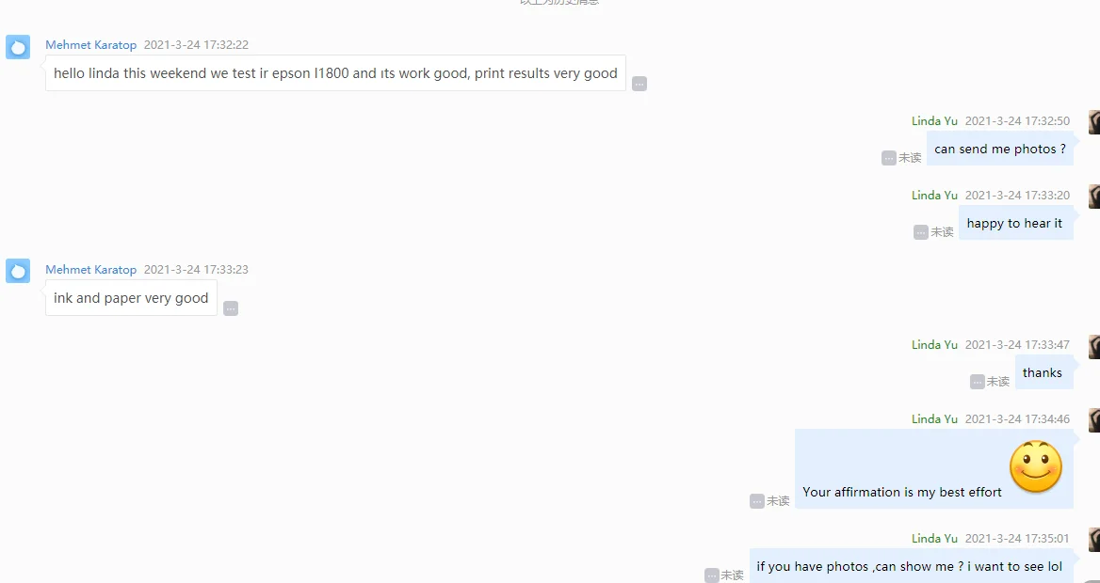Image resolution: width=1100 pixels, height=583 pixels.
Task: Open Mehmet Karatop's name link at 17:32:22
Action: pyautogui.click(x=91, y=45)
